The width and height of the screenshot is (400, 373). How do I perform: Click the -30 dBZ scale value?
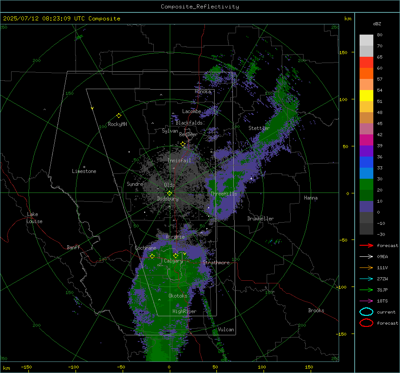(381, 234)
